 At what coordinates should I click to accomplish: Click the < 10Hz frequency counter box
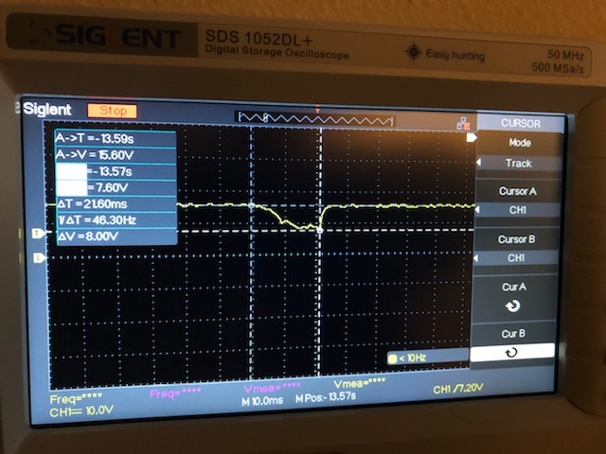point(427,358)
